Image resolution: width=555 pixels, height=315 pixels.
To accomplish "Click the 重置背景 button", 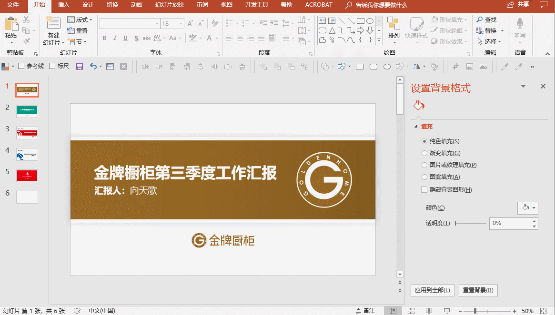I will pyautogui.click(x=478, y=290).
